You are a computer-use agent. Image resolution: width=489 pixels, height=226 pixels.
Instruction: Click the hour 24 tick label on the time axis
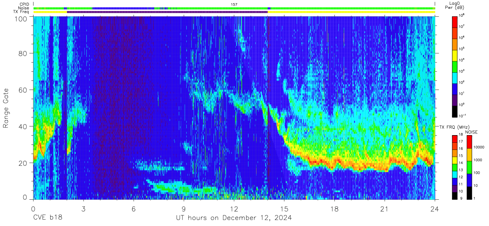coord(435,208)
